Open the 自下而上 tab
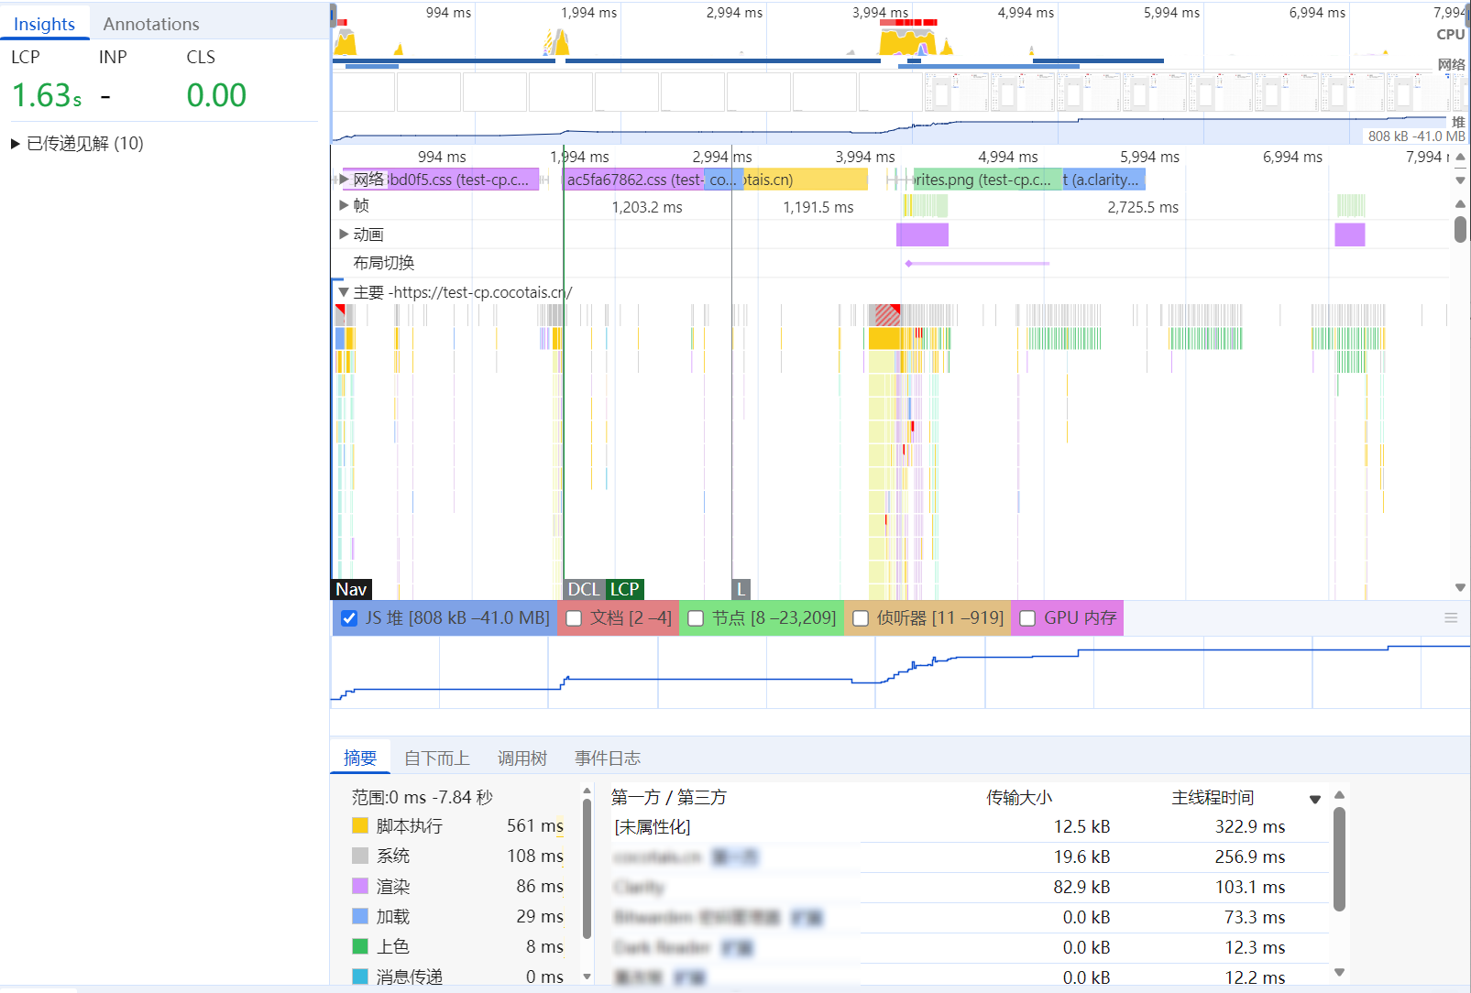The height and width of the screenshot is (993, 1471). coord(436,758)
